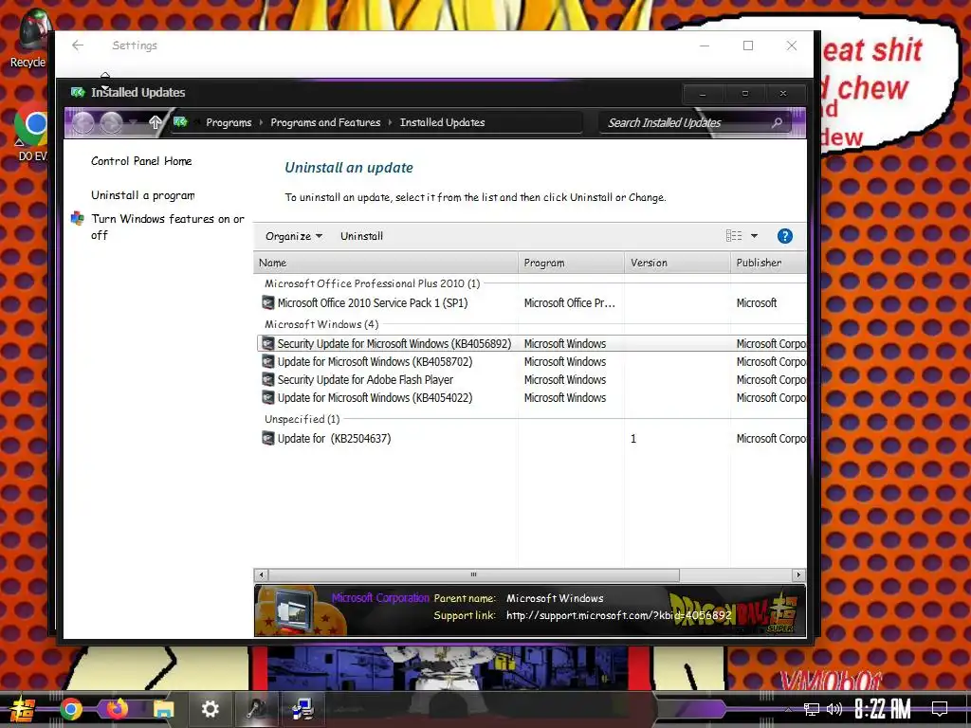The height and width of the screenshot is (728, 971).
Task: Click version value 1 for KB2504637
Action: [633, 438]
